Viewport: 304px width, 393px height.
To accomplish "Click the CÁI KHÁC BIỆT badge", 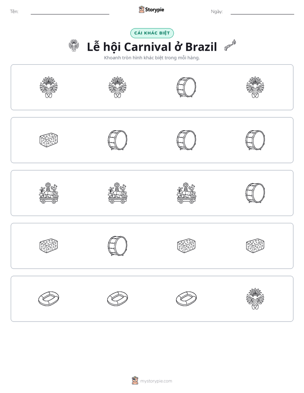I will click(x=152, y=33).
